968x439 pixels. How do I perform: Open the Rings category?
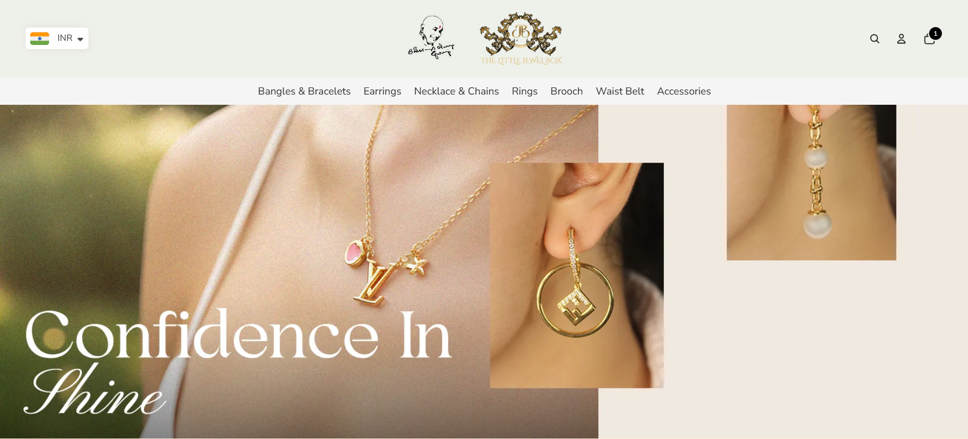click(x=525, y=91)
